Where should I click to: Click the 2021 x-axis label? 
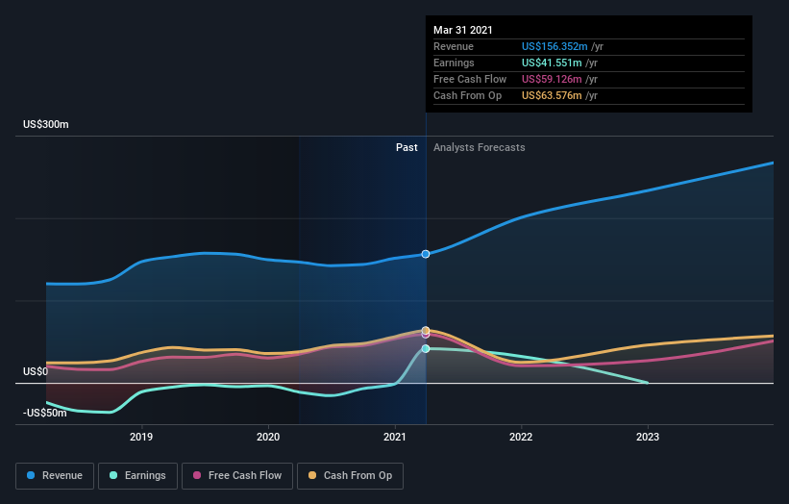pyautogui.click(x=395, y=437)
